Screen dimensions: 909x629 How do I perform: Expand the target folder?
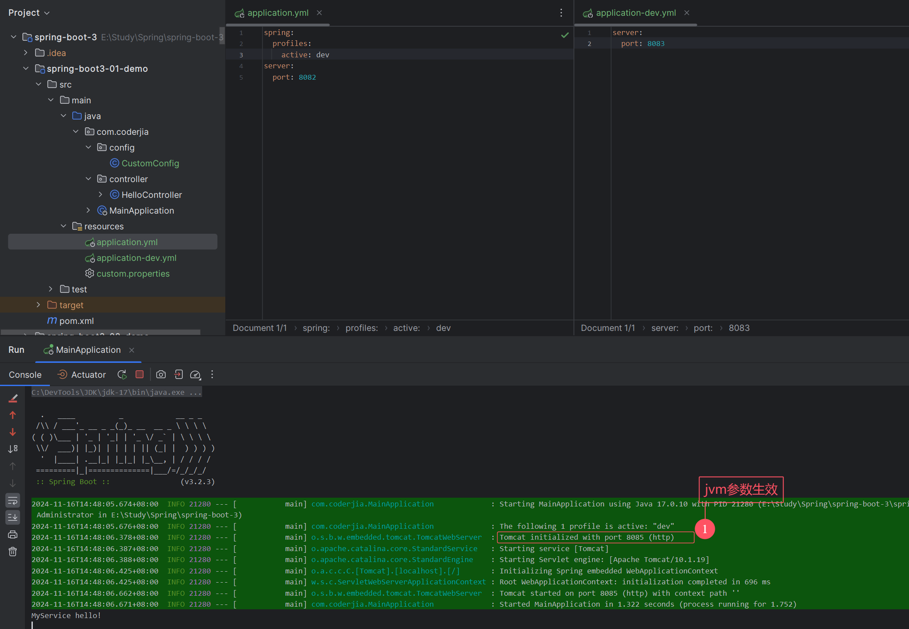tap(38, 305)
